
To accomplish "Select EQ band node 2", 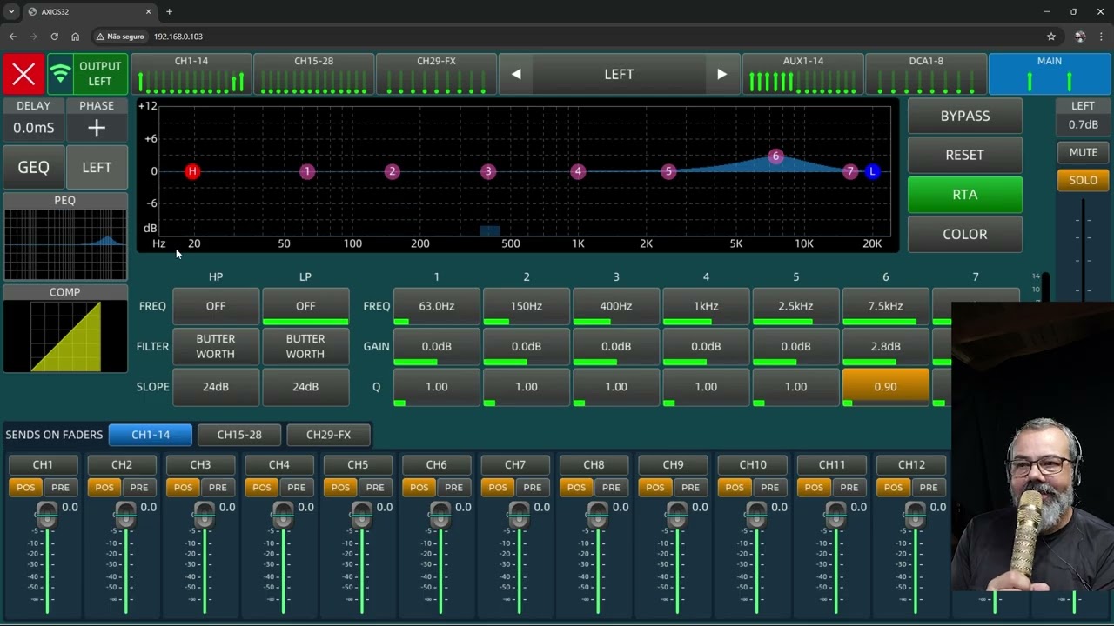I will [392, 171].
